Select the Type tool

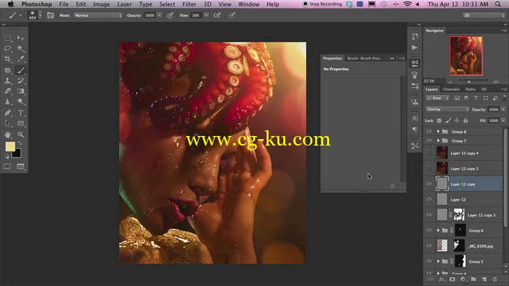tap(21, 113)
